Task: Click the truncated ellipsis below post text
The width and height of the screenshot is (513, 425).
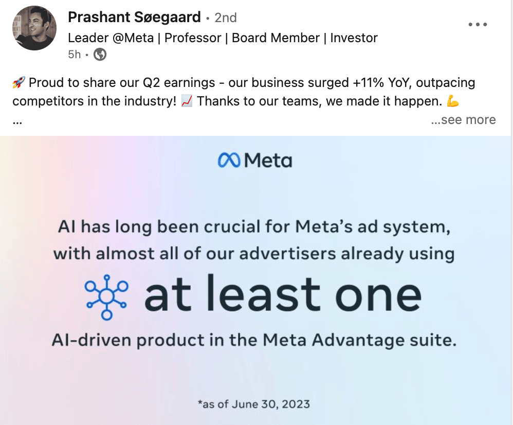Action: point(17,122)
